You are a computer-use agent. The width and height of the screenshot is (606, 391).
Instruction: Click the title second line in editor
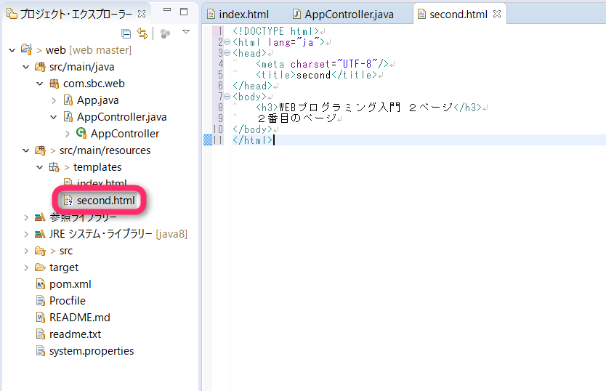pyautogui.click(x=316, y=75)
